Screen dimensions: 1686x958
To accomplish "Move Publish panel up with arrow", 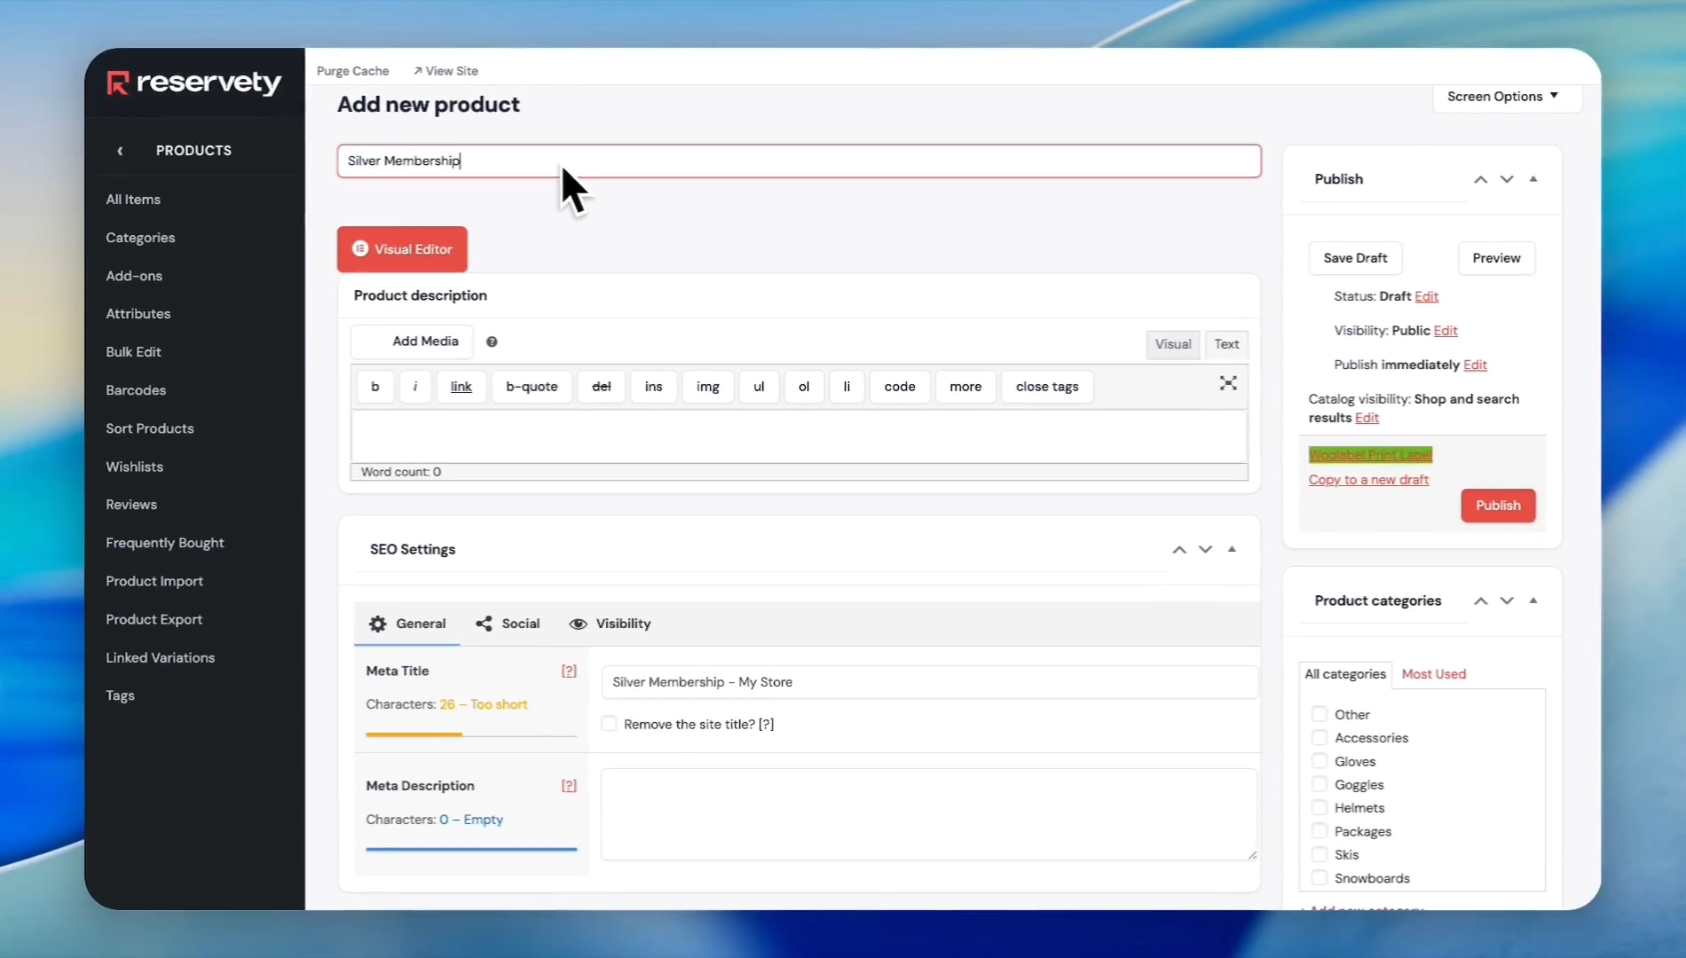I will coord(1480,179).
